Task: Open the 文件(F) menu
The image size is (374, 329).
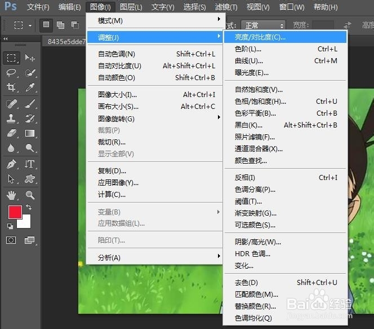Action: click(38, 7)
